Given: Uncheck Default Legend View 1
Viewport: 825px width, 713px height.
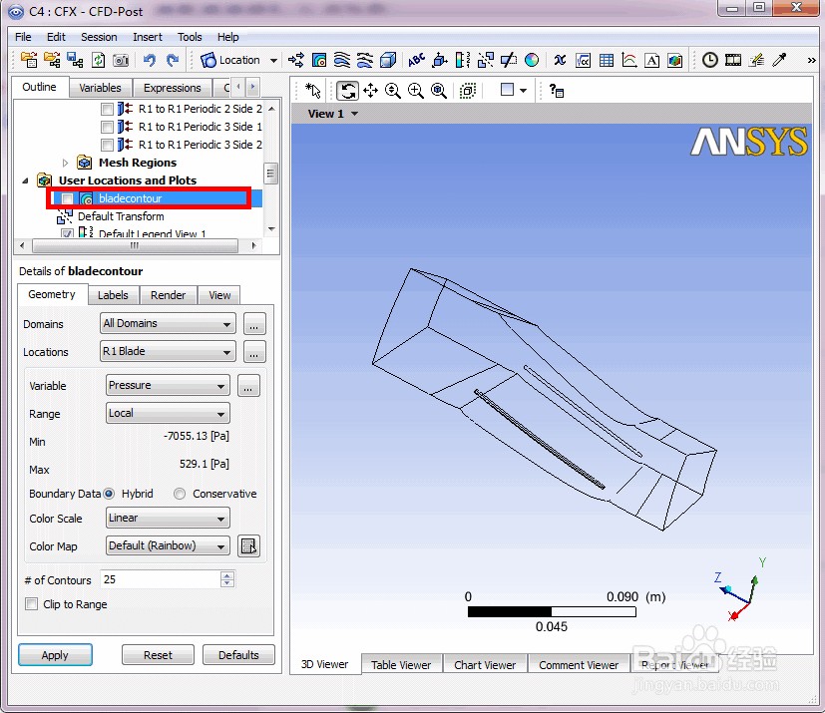Looking at the screenshot, I should coord(67,233).
